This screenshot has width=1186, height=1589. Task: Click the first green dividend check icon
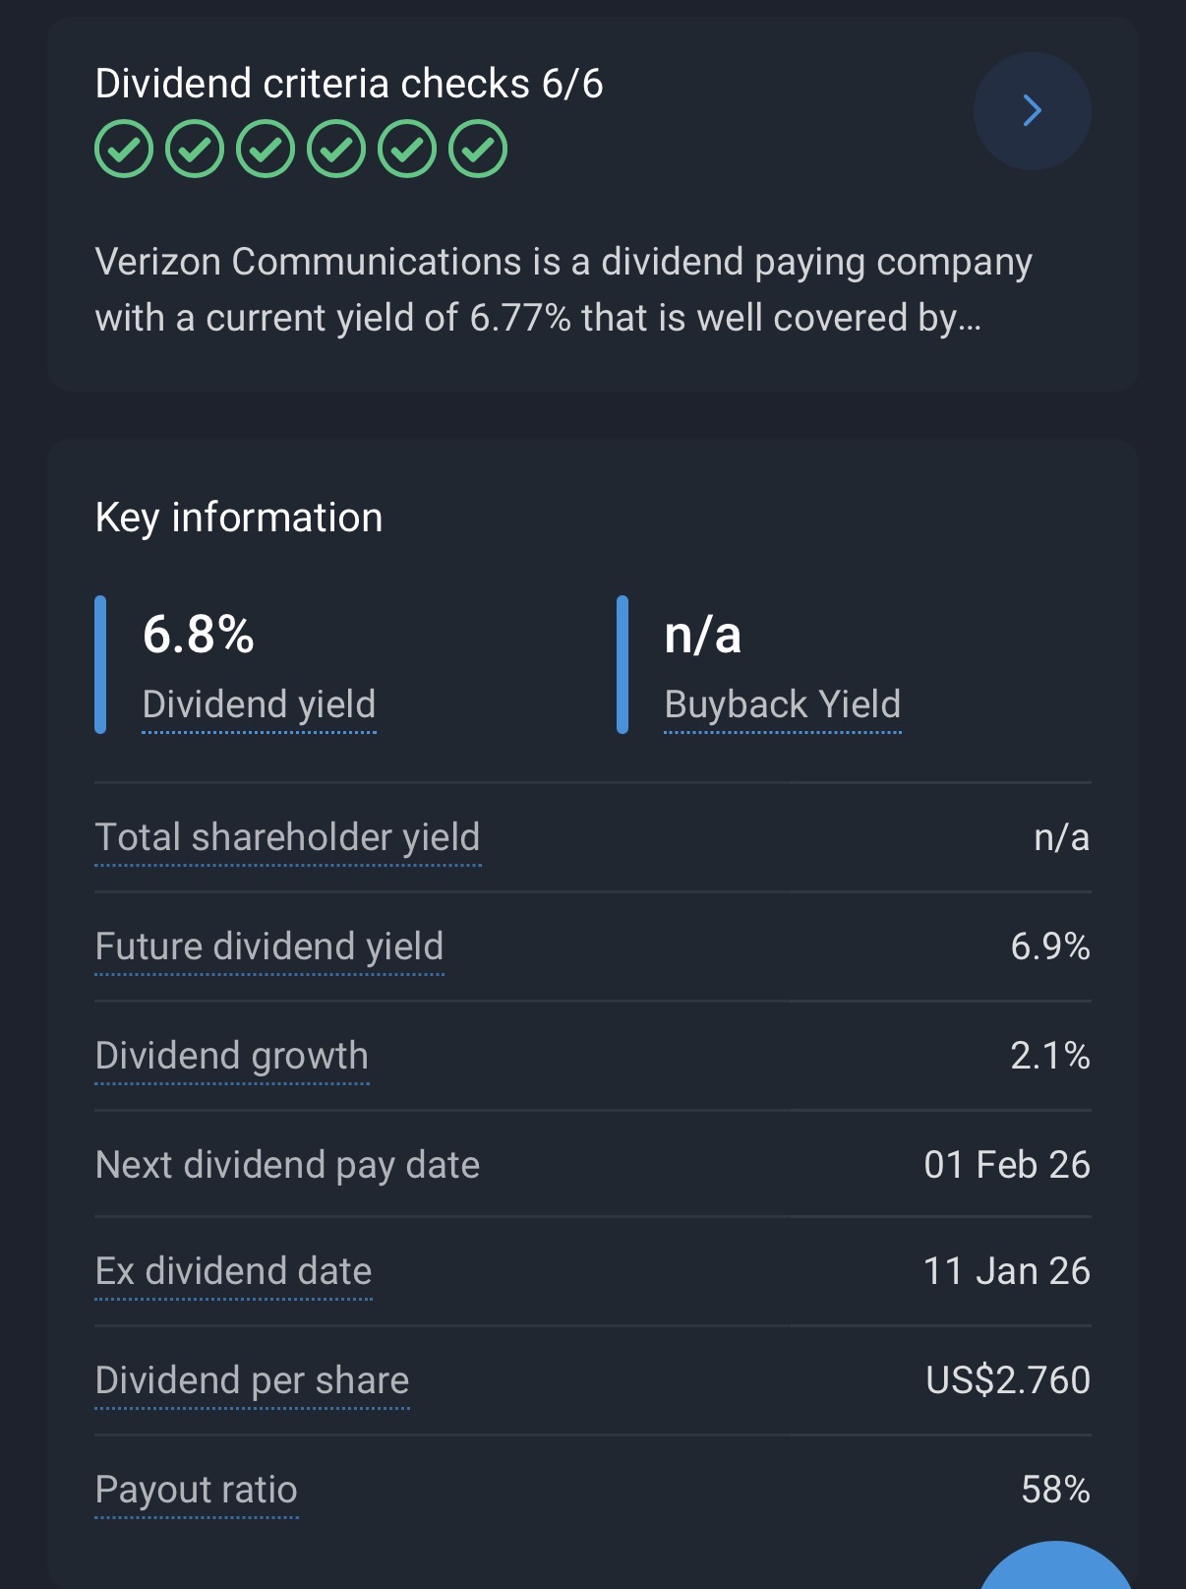[124, 150]
